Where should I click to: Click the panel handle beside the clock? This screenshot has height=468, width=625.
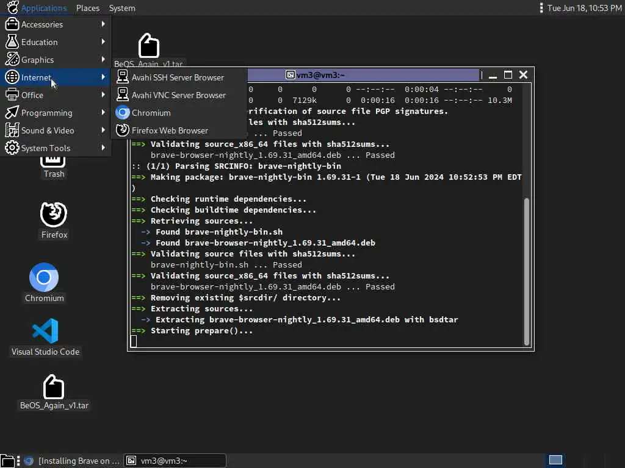pyautogui.click(x=541, y=8)
